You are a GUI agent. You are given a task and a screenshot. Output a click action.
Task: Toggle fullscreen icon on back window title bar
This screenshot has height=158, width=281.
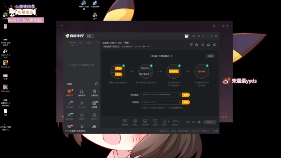(214, 26)
